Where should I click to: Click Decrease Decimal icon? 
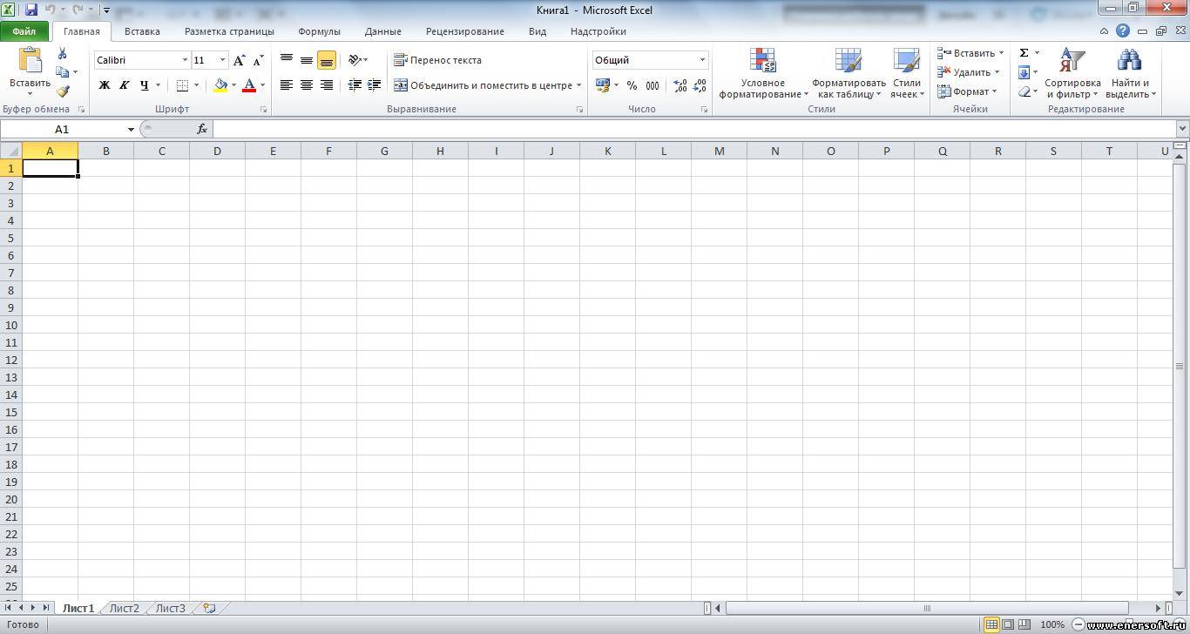700,85
